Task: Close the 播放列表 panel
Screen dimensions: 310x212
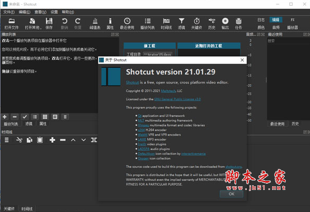Action: point(117,35)
